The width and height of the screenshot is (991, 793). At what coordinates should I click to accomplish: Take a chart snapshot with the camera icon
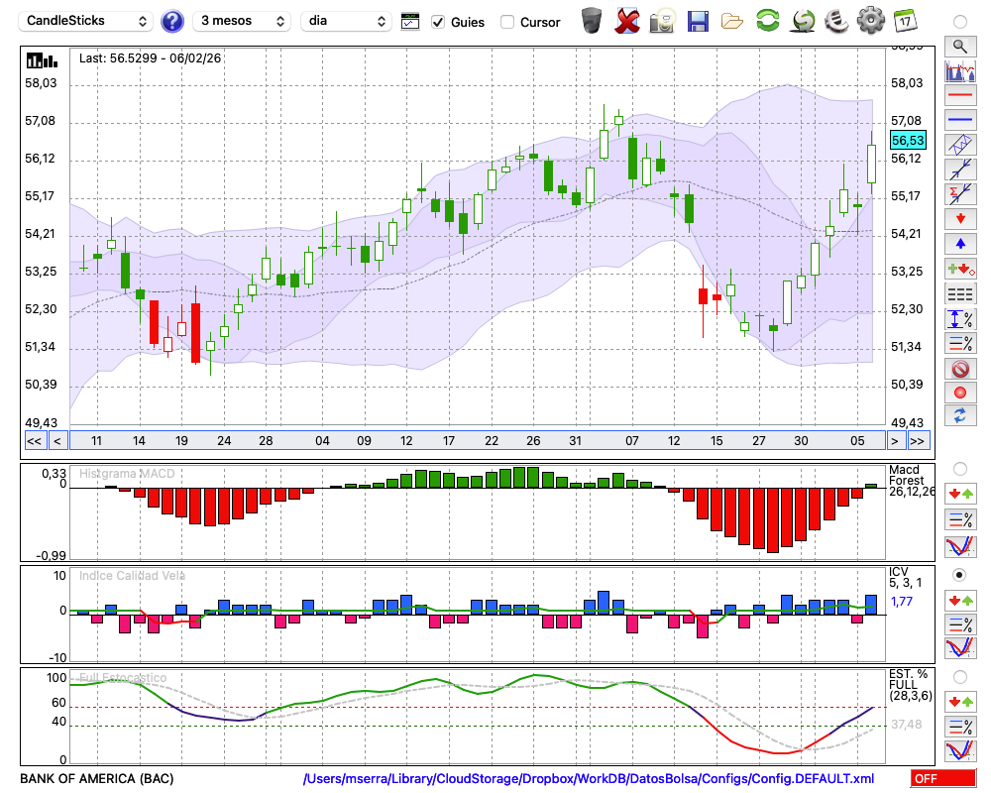tap(662, 21)
